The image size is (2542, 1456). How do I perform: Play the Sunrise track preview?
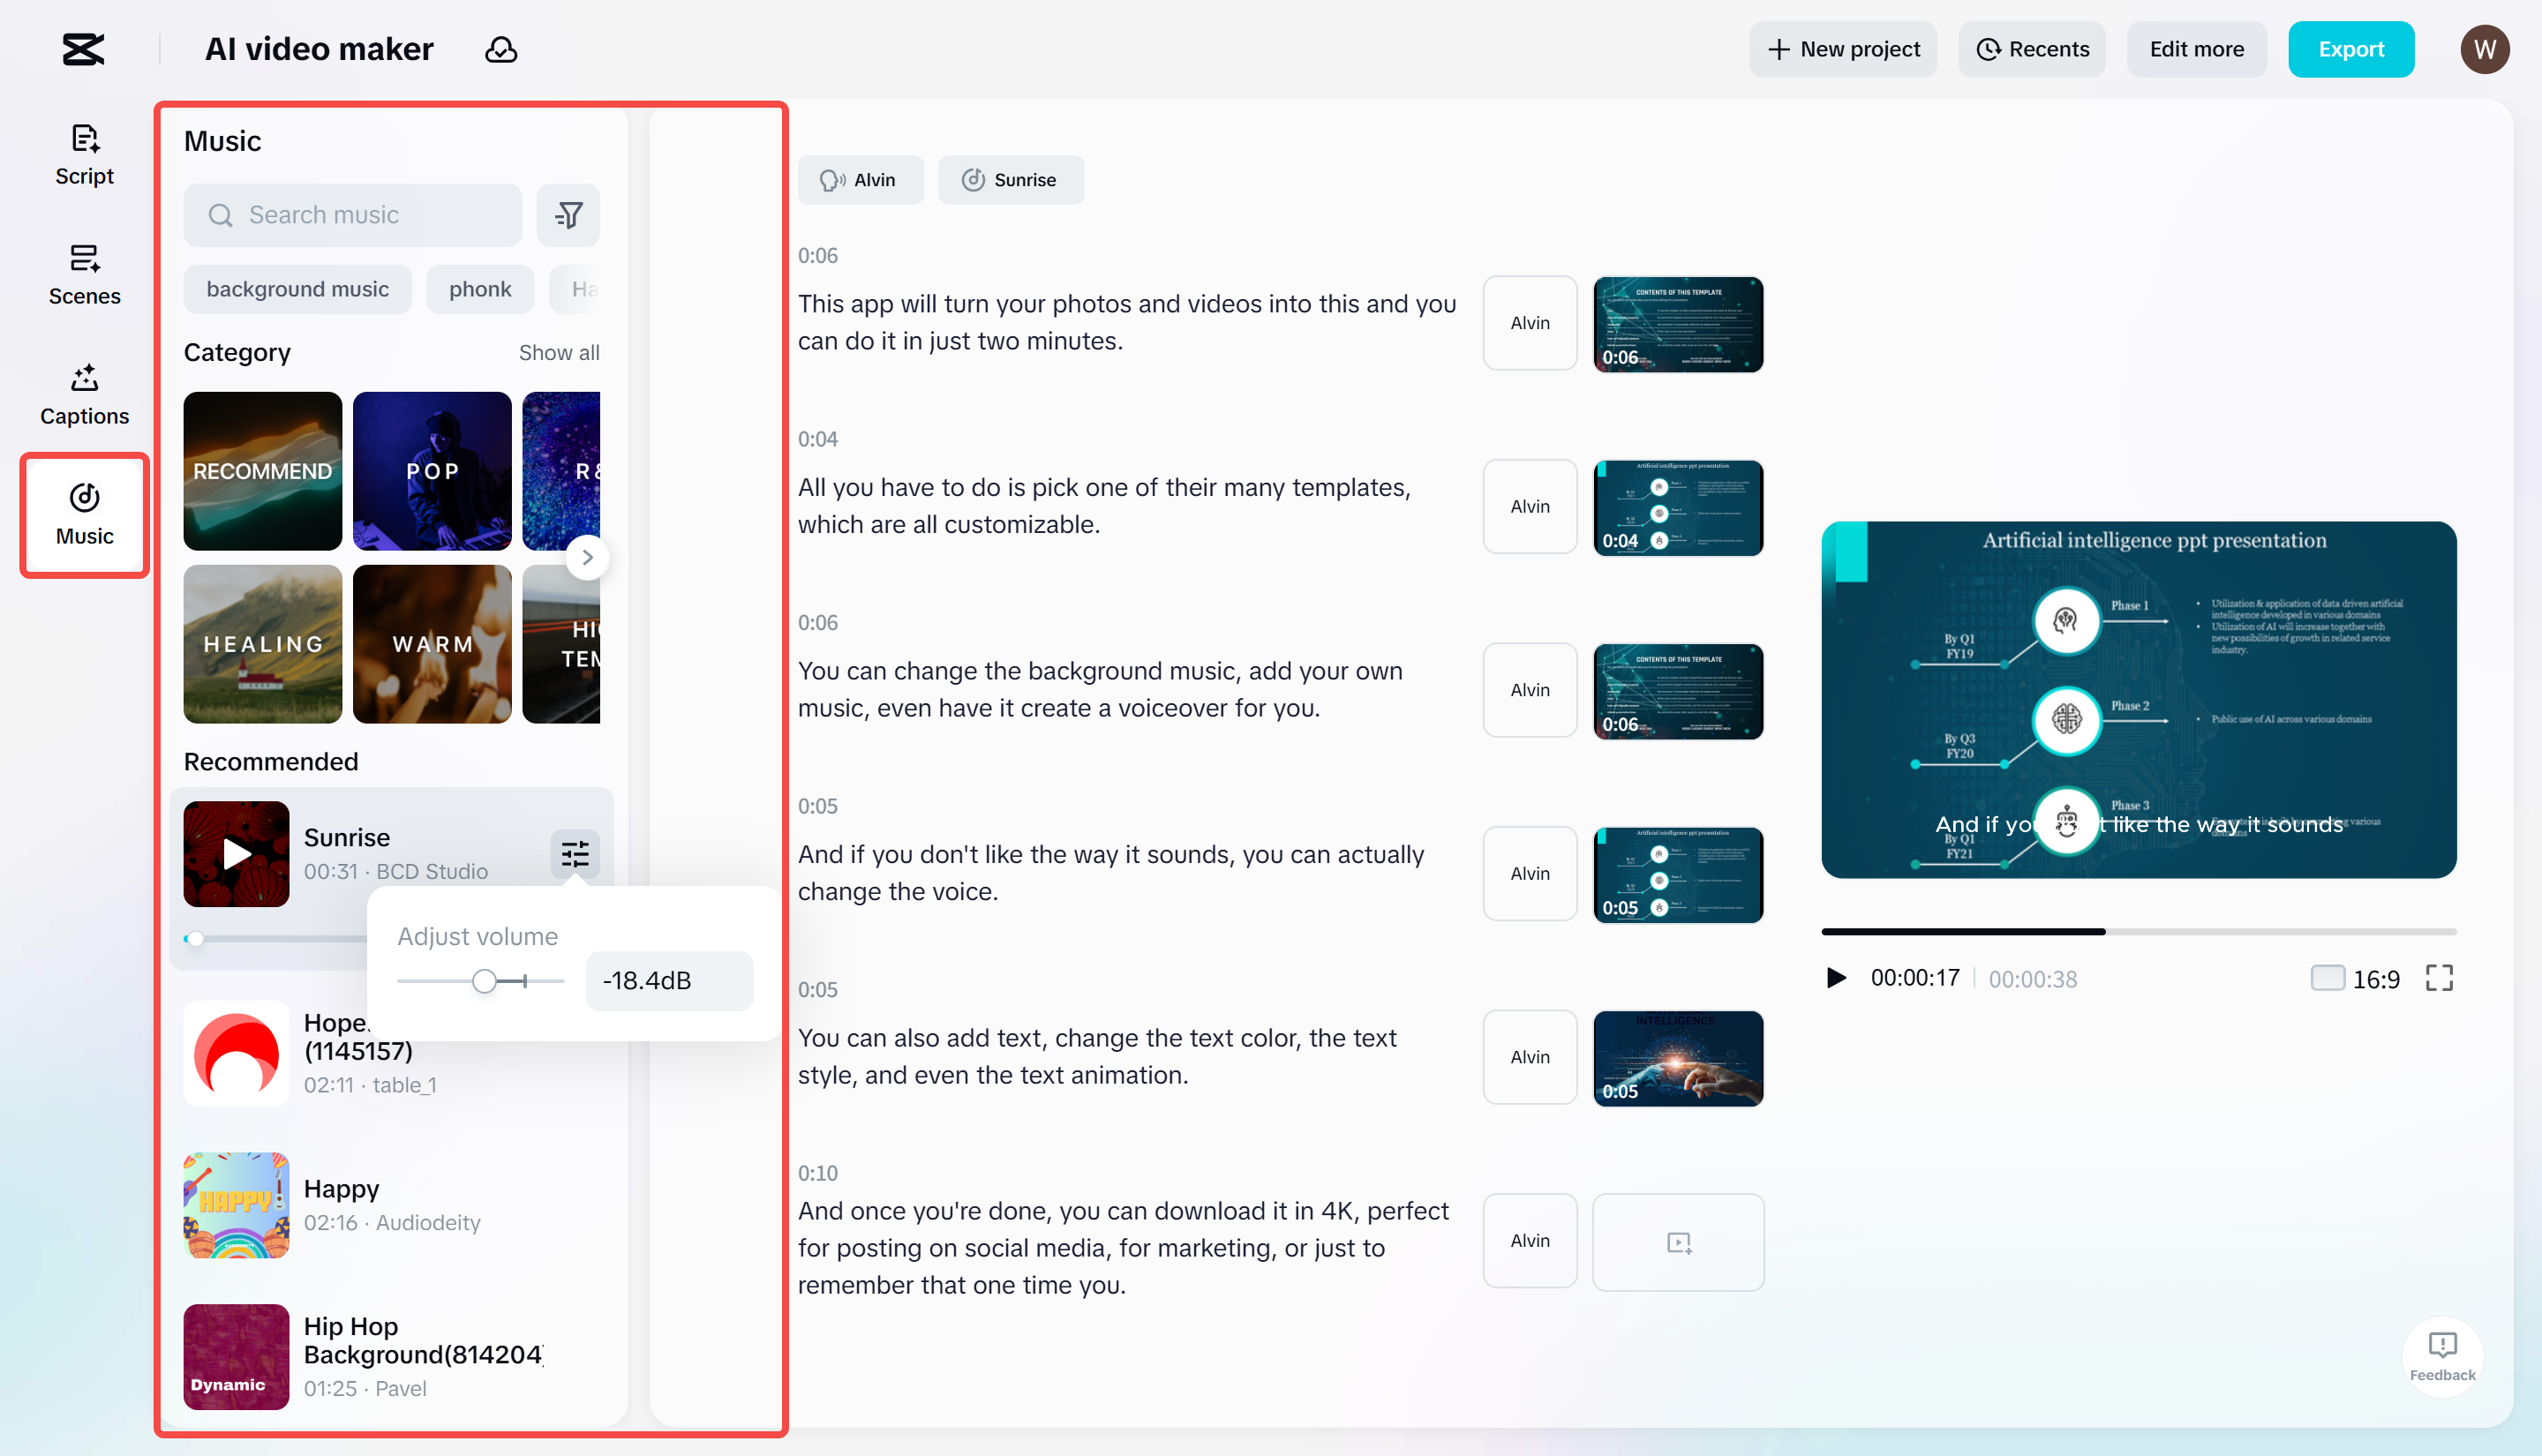[236, 854]
